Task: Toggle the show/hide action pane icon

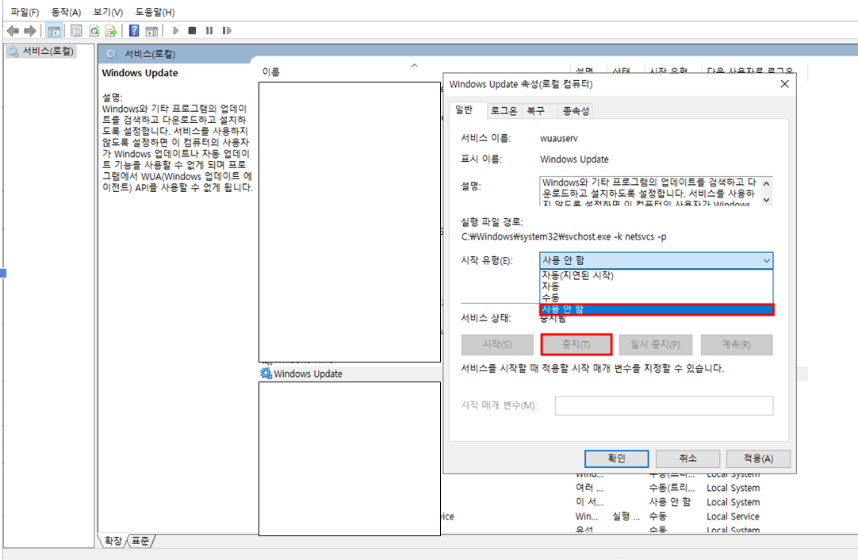Action: [151, 31]
